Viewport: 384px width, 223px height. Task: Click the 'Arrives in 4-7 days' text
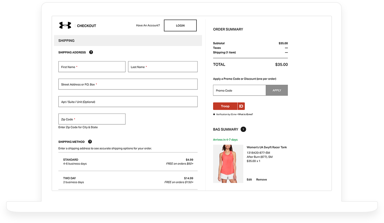click(225, 140)
